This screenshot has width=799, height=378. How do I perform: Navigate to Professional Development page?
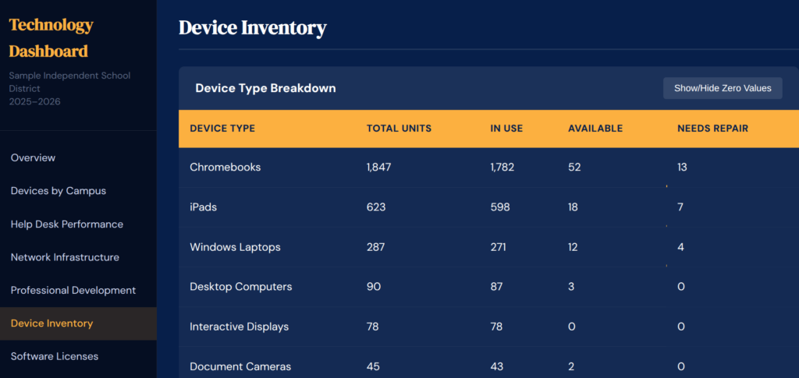[x=73, y=290]
